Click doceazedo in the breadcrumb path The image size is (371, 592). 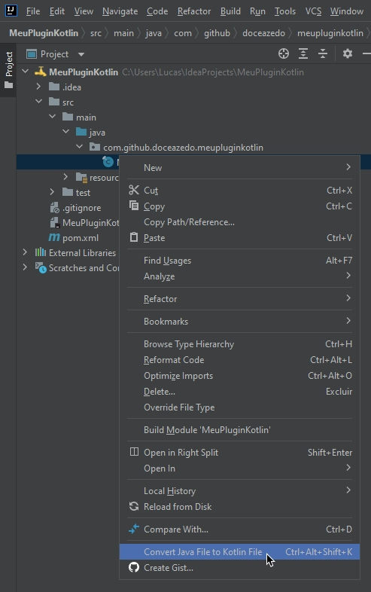[x=263, y=33]
